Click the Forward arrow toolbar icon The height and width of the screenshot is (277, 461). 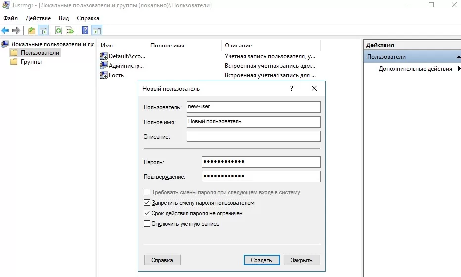16,30
